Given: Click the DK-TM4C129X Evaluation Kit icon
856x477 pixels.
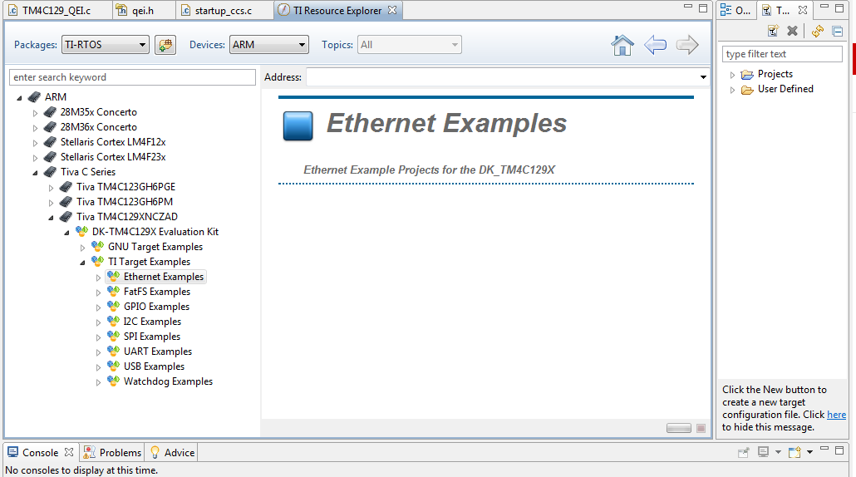Looking at the screenshot, I should click(x=81, y=231).
